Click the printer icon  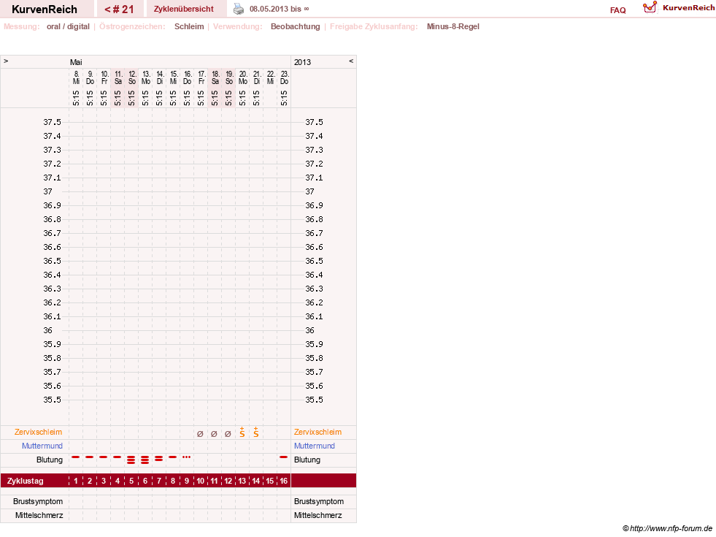coord(239,9)
